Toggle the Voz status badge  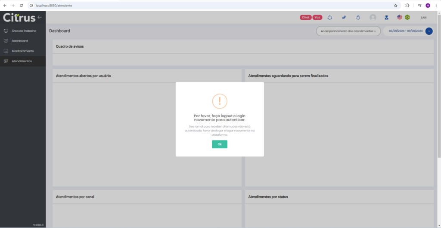(317, 18)
